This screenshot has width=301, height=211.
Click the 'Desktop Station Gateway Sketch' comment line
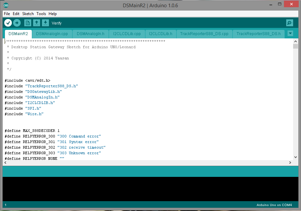(71, 47)
